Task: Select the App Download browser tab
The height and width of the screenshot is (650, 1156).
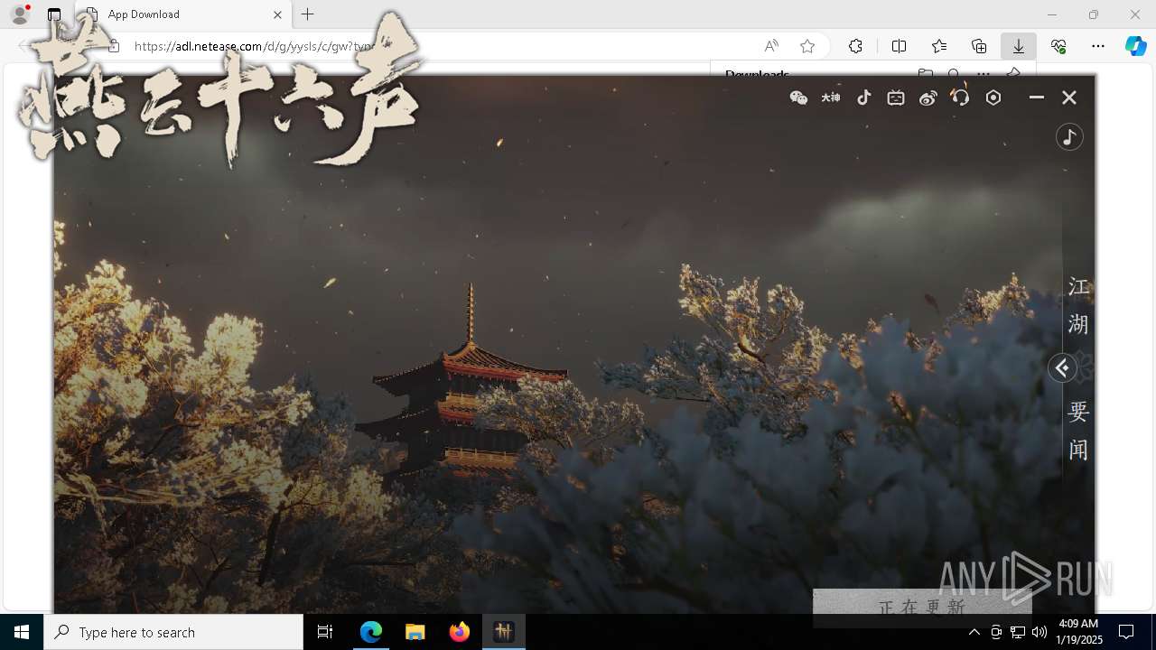Action: point(183,14)
